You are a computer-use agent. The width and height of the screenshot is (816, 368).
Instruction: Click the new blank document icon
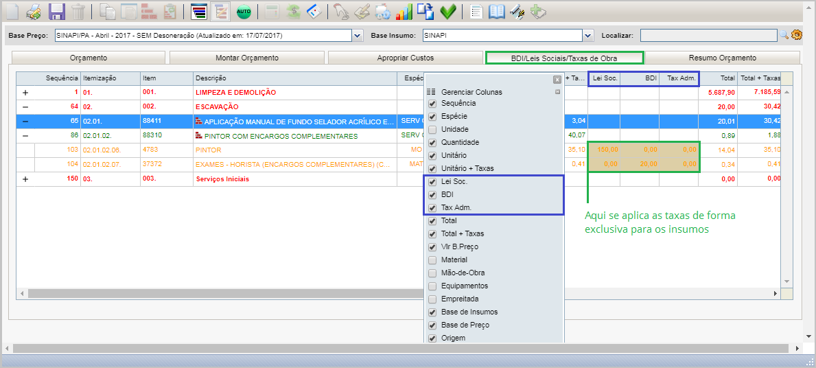pyautogui.click(x=11, y=12)
